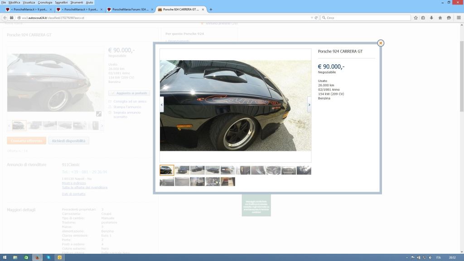Open the File menu
This screenshot has height=261, width=464.
(4, 2)
